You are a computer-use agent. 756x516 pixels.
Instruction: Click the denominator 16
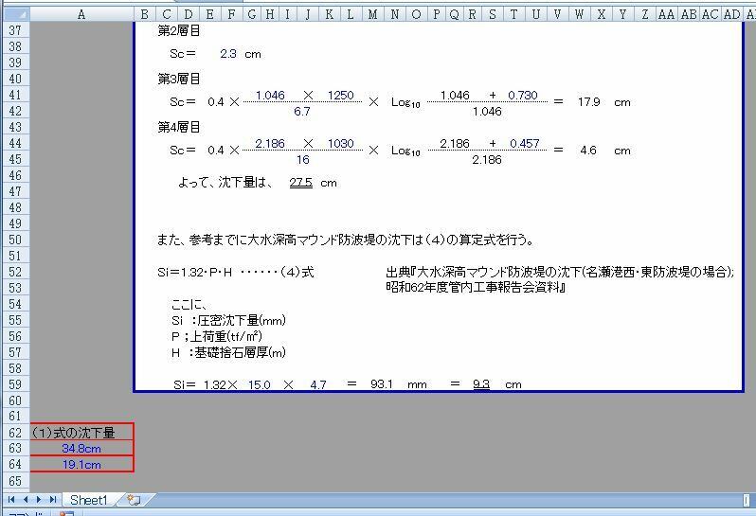[303, 159]
